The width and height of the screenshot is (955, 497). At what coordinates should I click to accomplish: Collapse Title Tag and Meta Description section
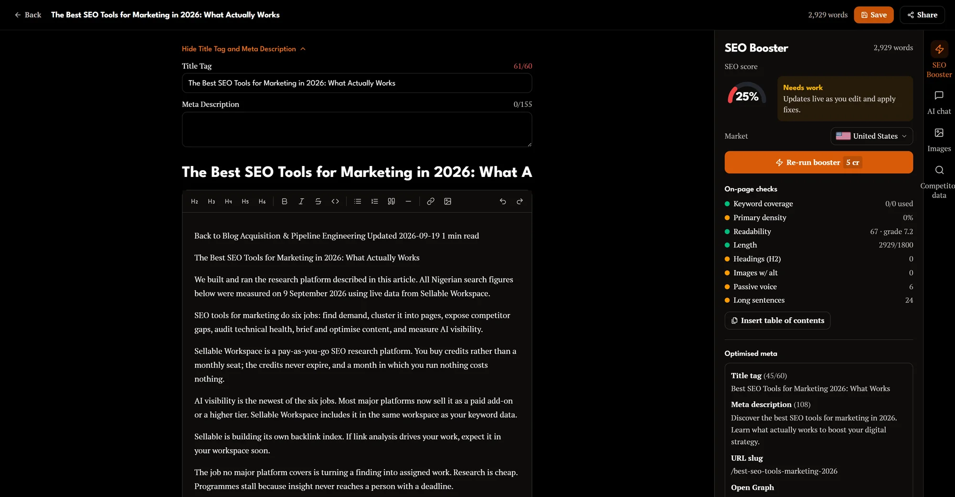(x=244, y=49)
